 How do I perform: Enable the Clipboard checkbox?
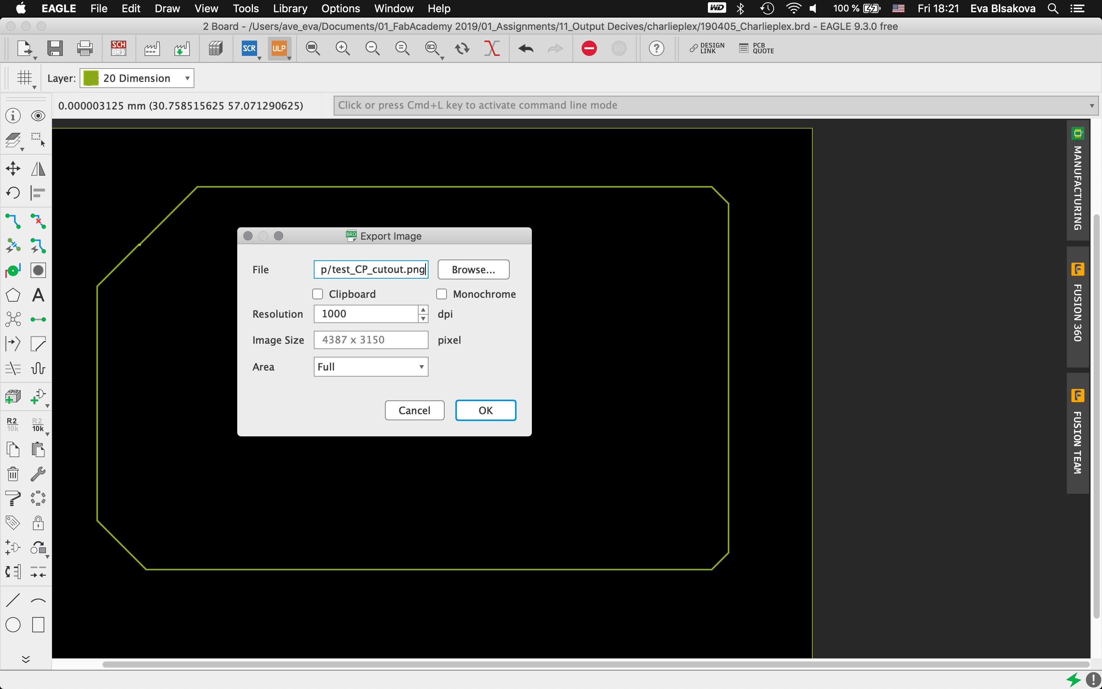click(x=318, y=294)
